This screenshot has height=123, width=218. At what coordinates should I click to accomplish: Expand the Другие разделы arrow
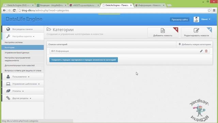[x=30, y=98]
